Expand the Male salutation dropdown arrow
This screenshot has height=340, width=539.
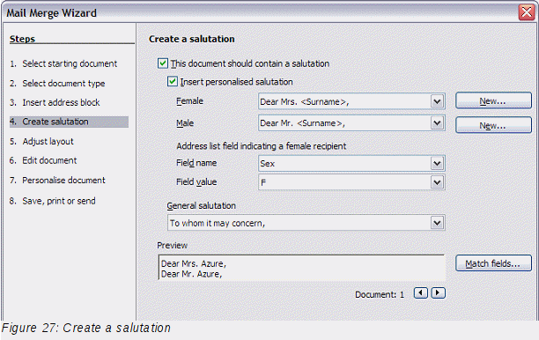pyautogui.click(x=437, y=123)
